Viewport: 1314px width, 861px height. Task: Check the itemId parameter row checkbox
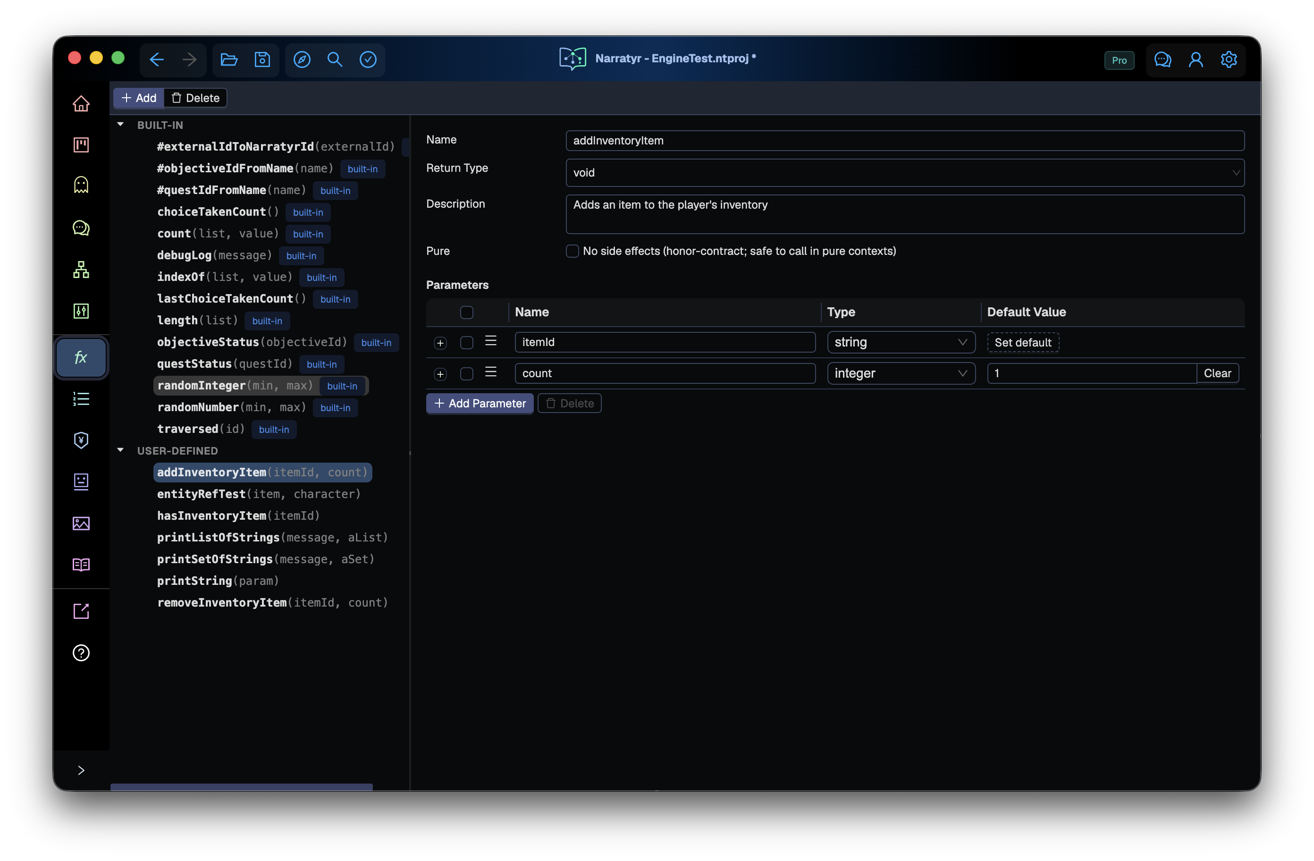[466, 343]
